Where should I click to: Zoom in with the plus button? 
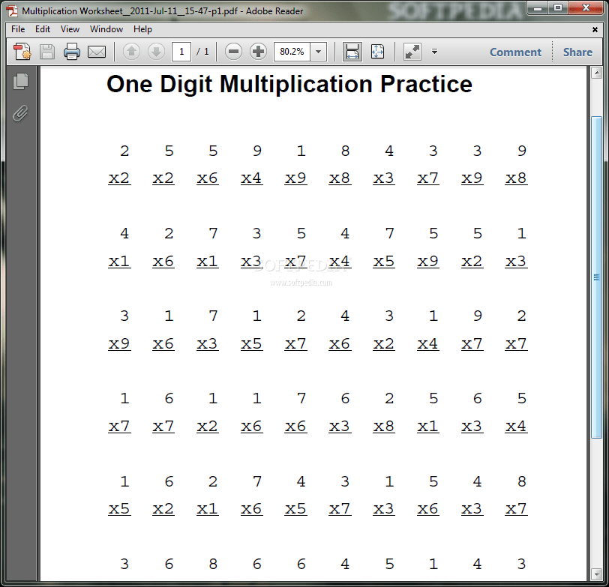258,52
